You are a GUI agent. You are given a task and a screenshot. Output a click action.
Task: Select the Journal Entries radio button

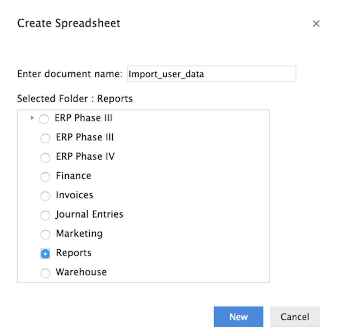click(x=45, y=215)
